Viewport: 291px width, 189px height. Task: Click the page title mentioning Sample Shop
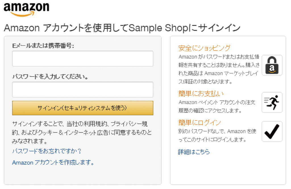tap(122, 28)
